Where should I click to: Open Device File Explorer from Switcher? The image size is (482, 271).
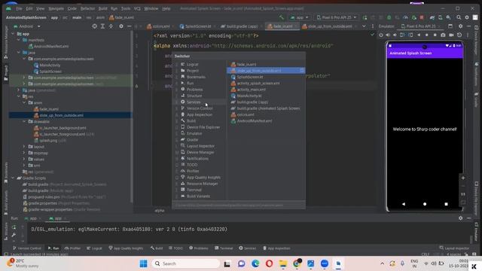coord(203,127)
